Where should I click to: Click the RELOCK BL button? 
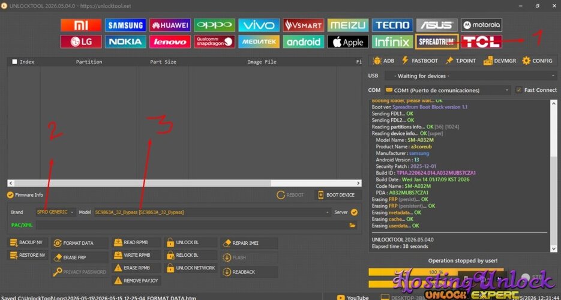click(x=190, y=256)
